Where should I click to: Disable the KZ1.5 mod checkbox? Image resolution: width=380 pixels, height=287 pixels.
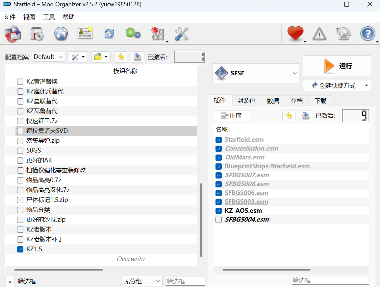click(20, 249)
